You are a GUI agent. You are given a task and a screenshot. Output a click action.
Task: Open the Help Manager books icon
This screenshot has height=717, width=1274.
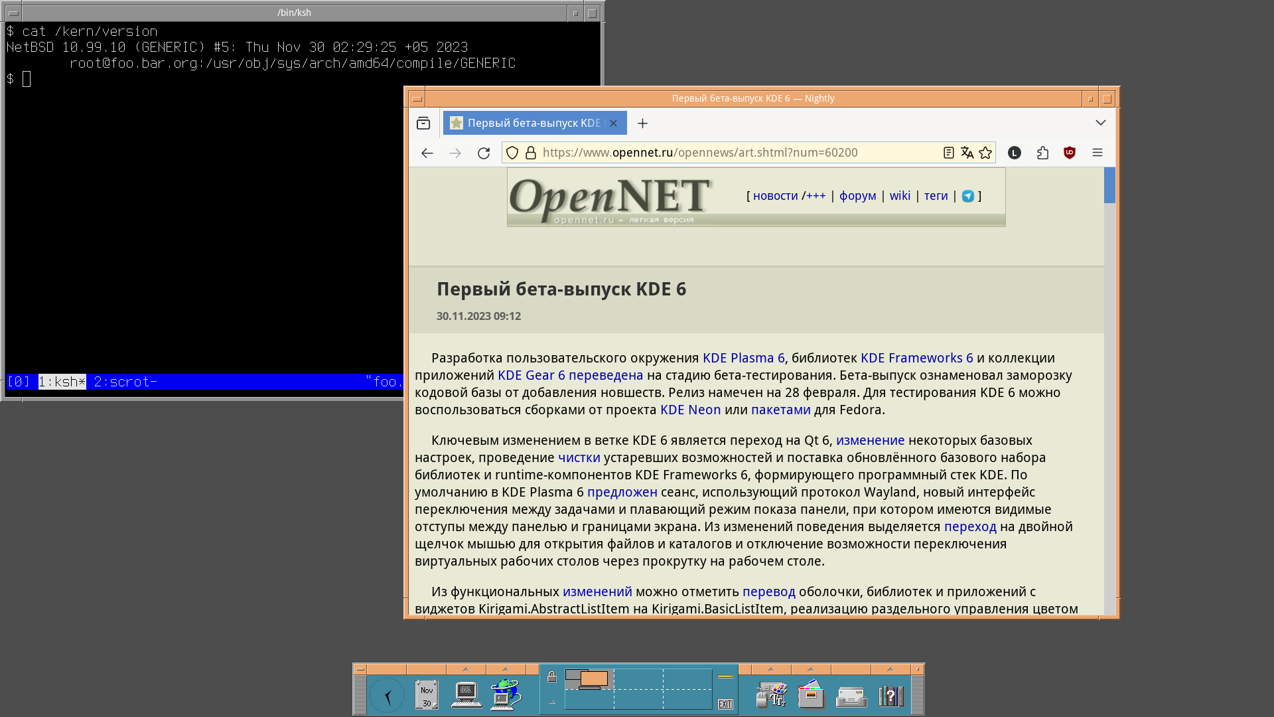click(x=890, y=696)
